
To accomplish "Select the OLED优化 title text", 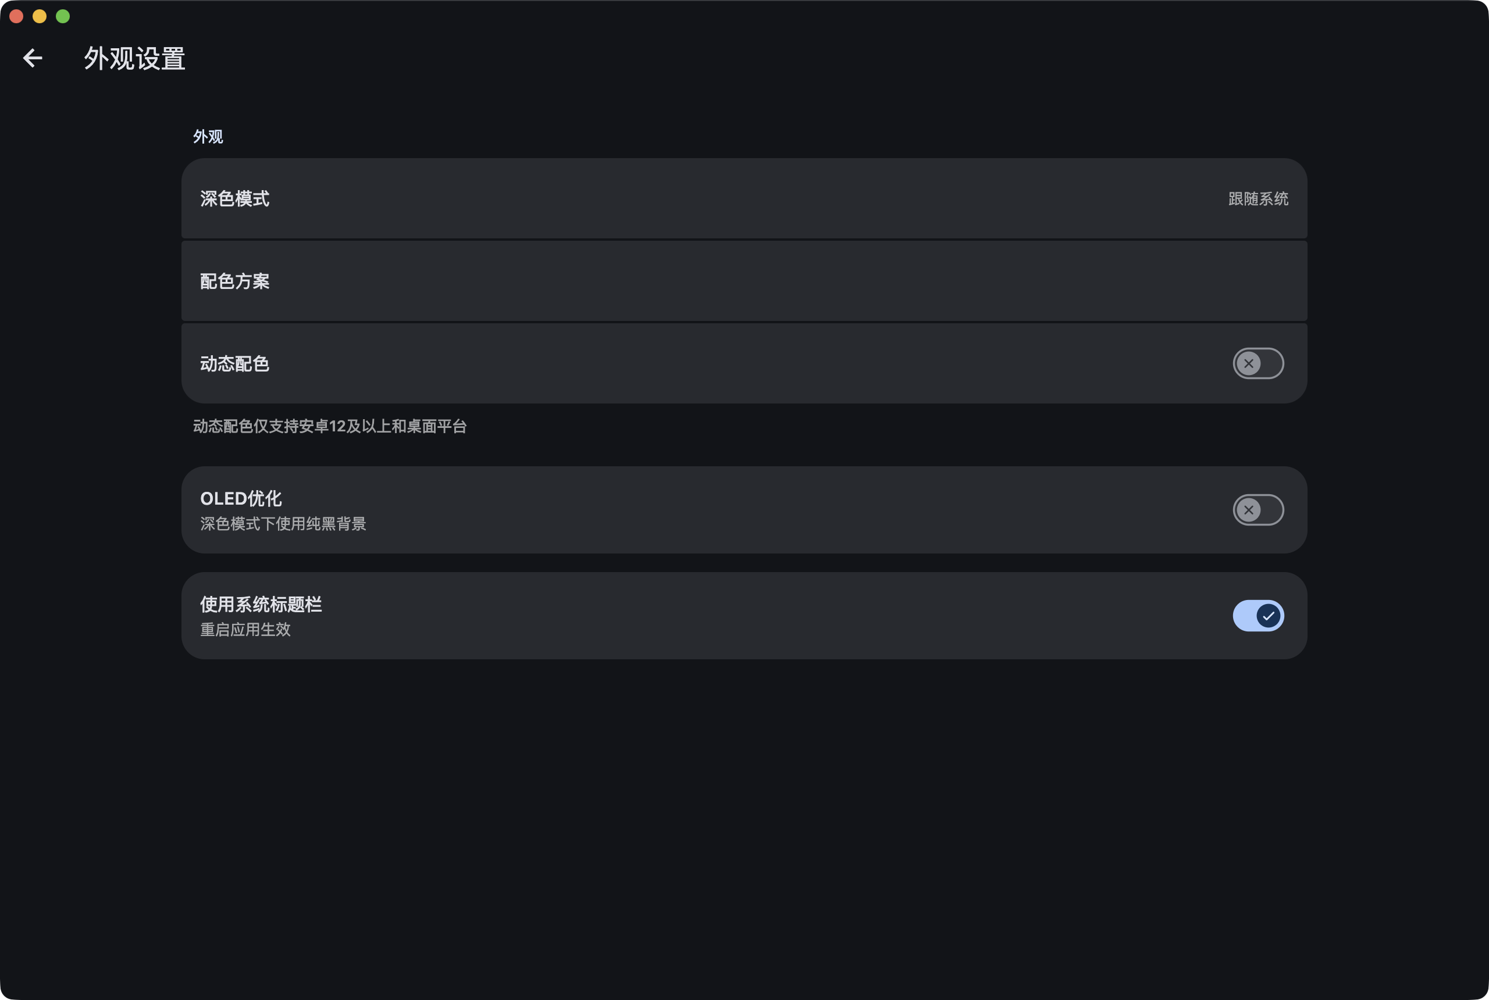I will (x=241, y=498).
